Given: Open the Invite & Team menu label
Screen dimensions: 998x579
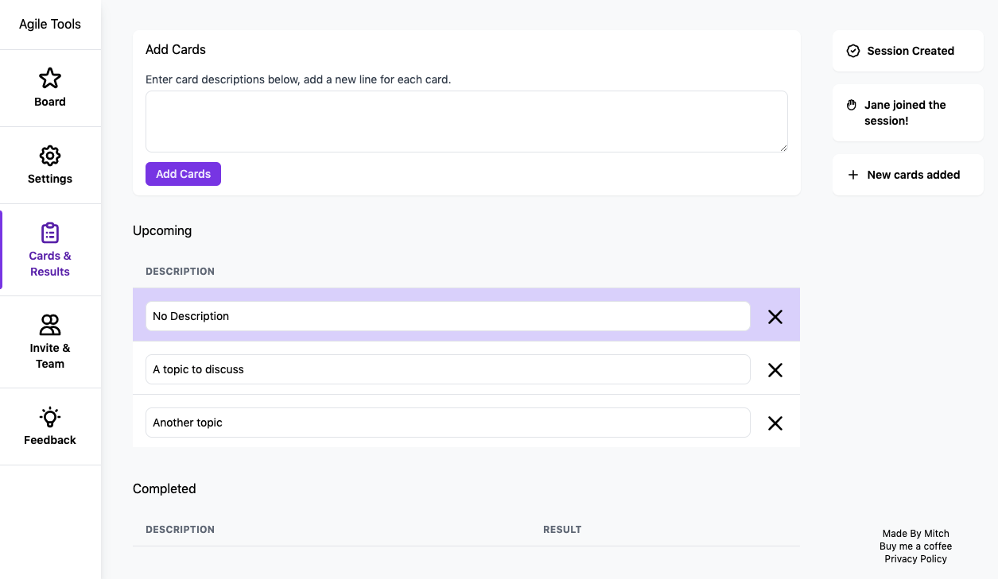Looking at the screenshot, I should pos(50,356).
